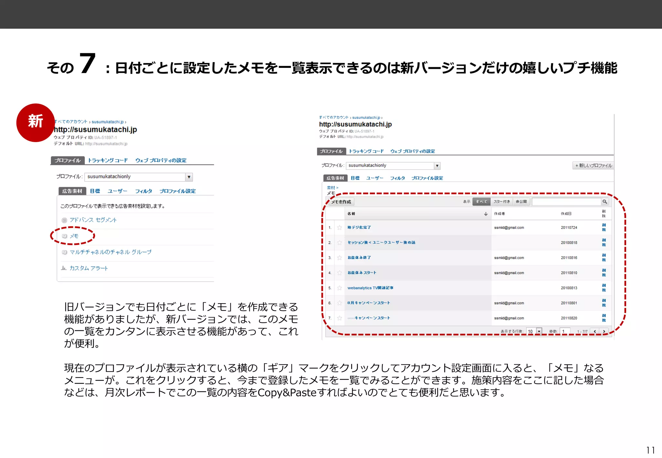Select プロファイル tab in left screenshot
This screenshot has height=458, width=662.
click(68, 161)
